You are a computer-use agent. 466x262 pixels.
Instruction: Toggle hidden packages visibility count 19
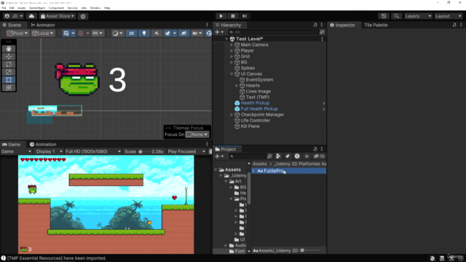[319, 156]
